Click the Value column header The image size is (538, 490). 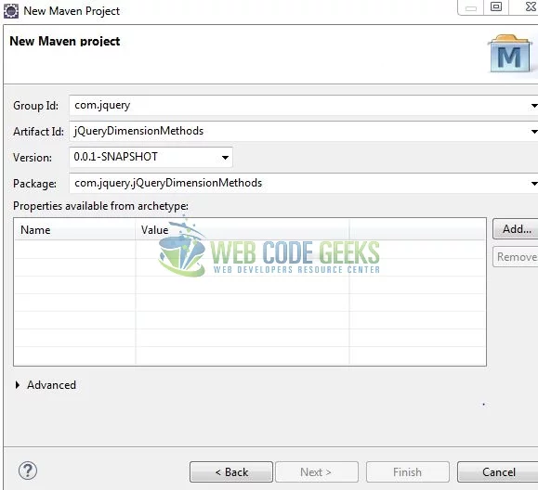[x=243, y=230]
